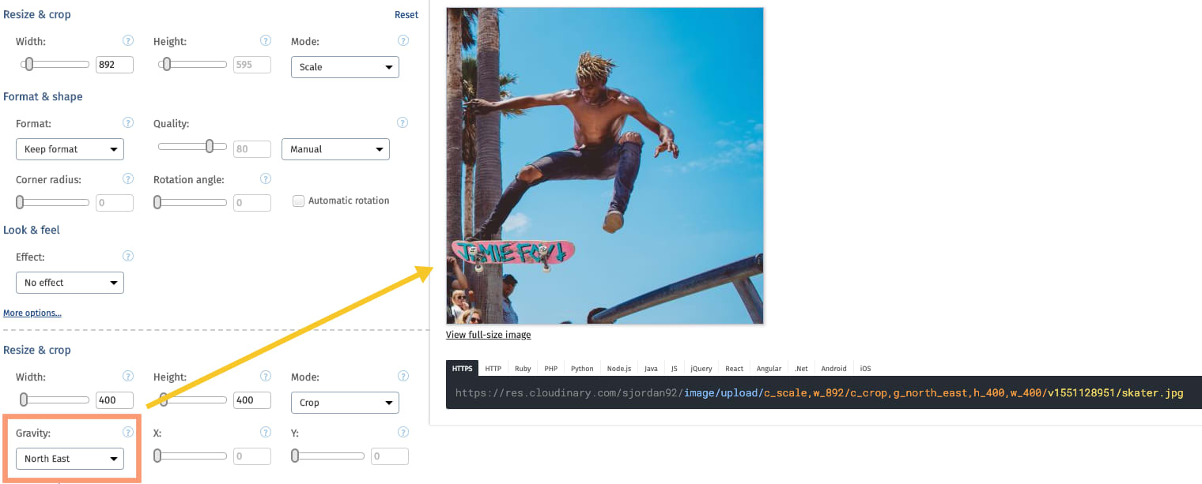Click the bottom Width slider handle
1202x484 pixels.
click(24, 400)
